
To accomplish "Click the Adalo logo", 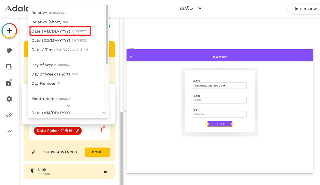I will pos(17,9).
